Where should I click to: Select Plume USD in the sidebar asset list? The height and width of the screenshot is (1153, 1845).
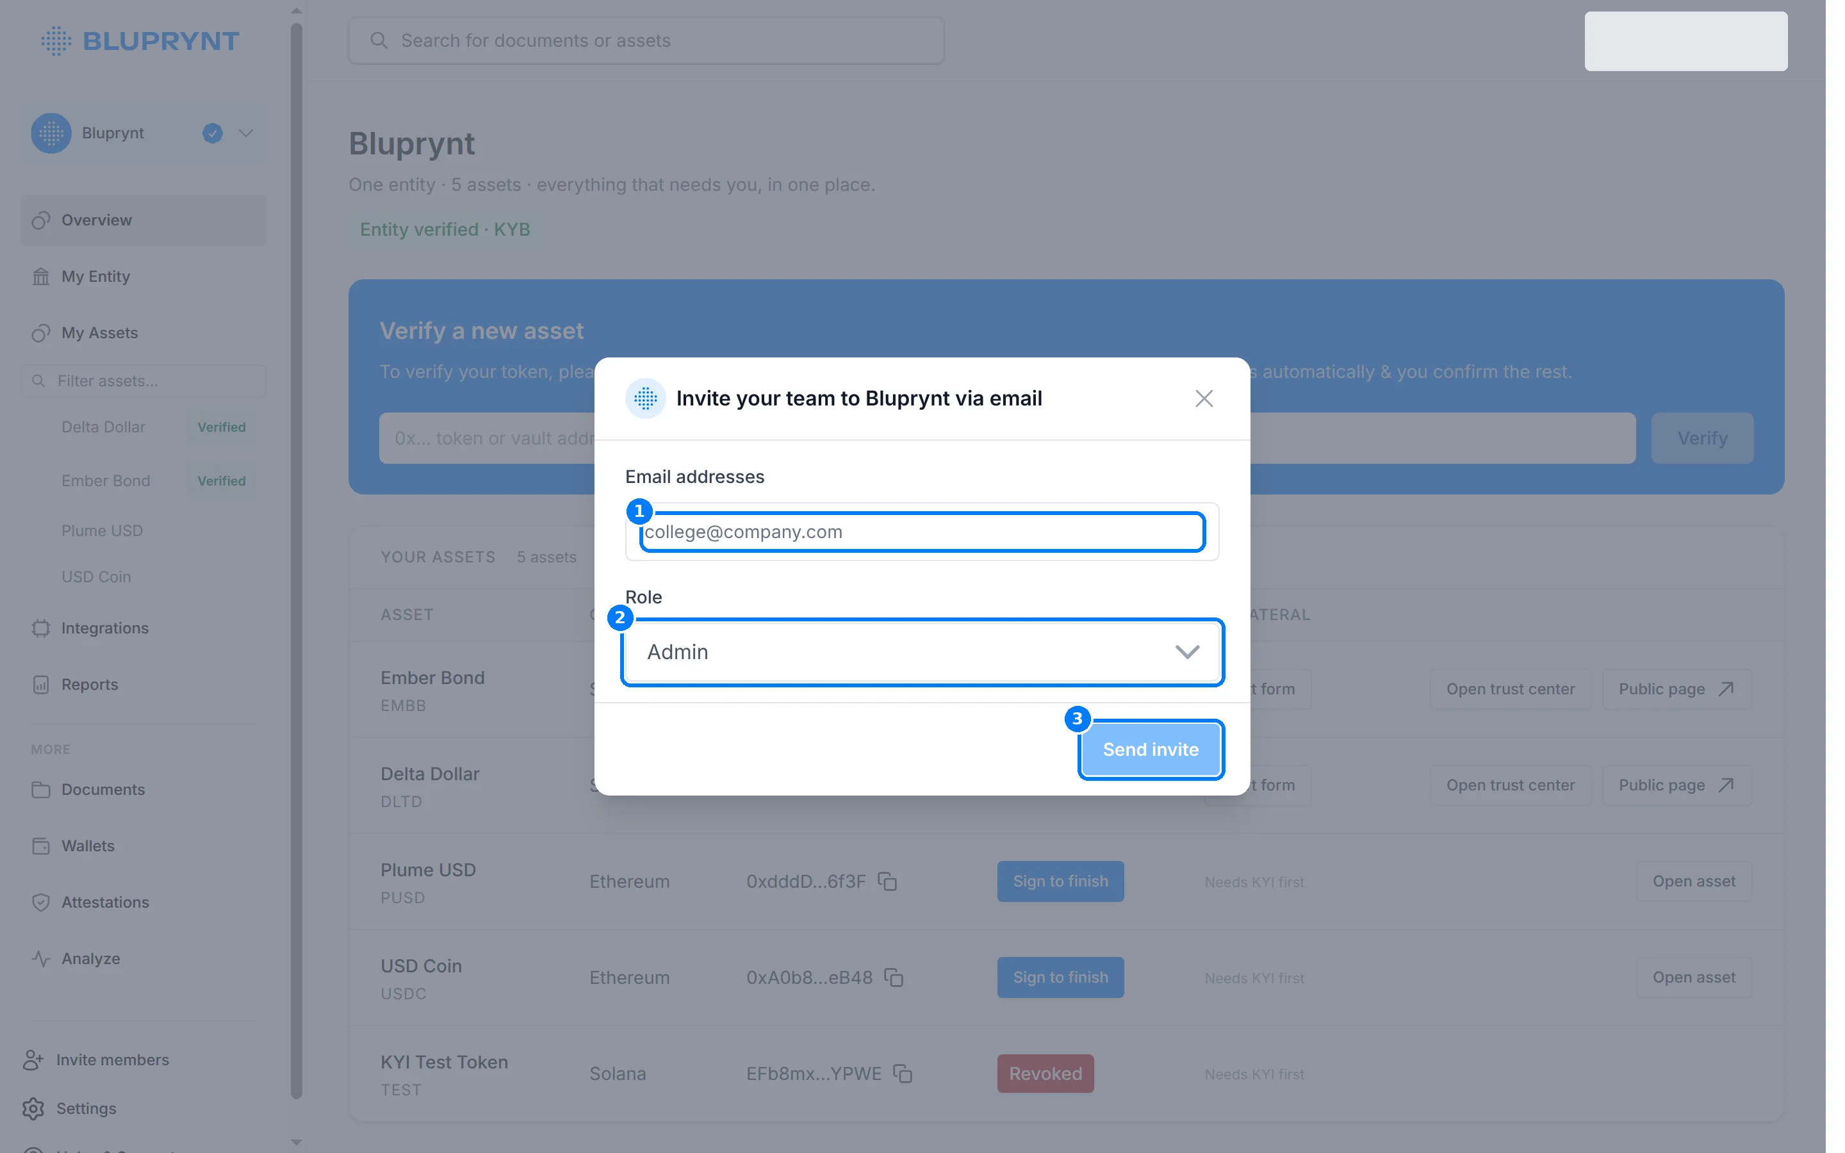pyautogui.click(x=102, y=530)
